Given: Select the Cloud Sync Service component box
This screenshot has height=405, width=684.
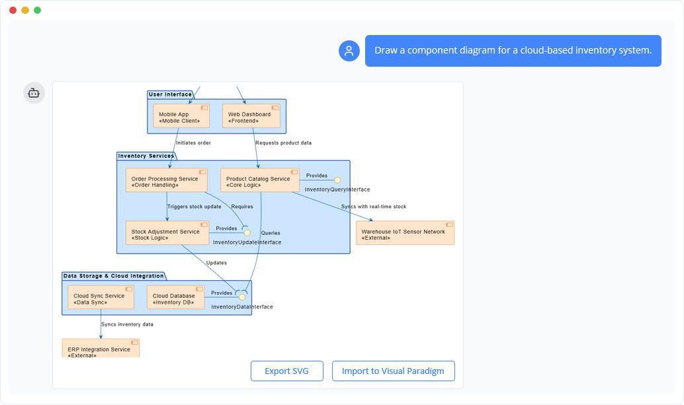Looking at the screenshot, I should coord(99,297).
